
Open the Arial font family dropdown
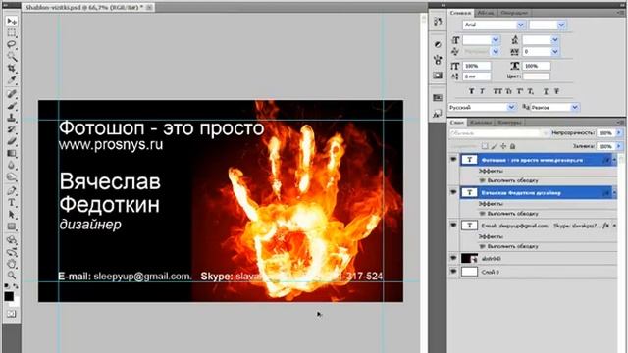[x=521, y=25]
